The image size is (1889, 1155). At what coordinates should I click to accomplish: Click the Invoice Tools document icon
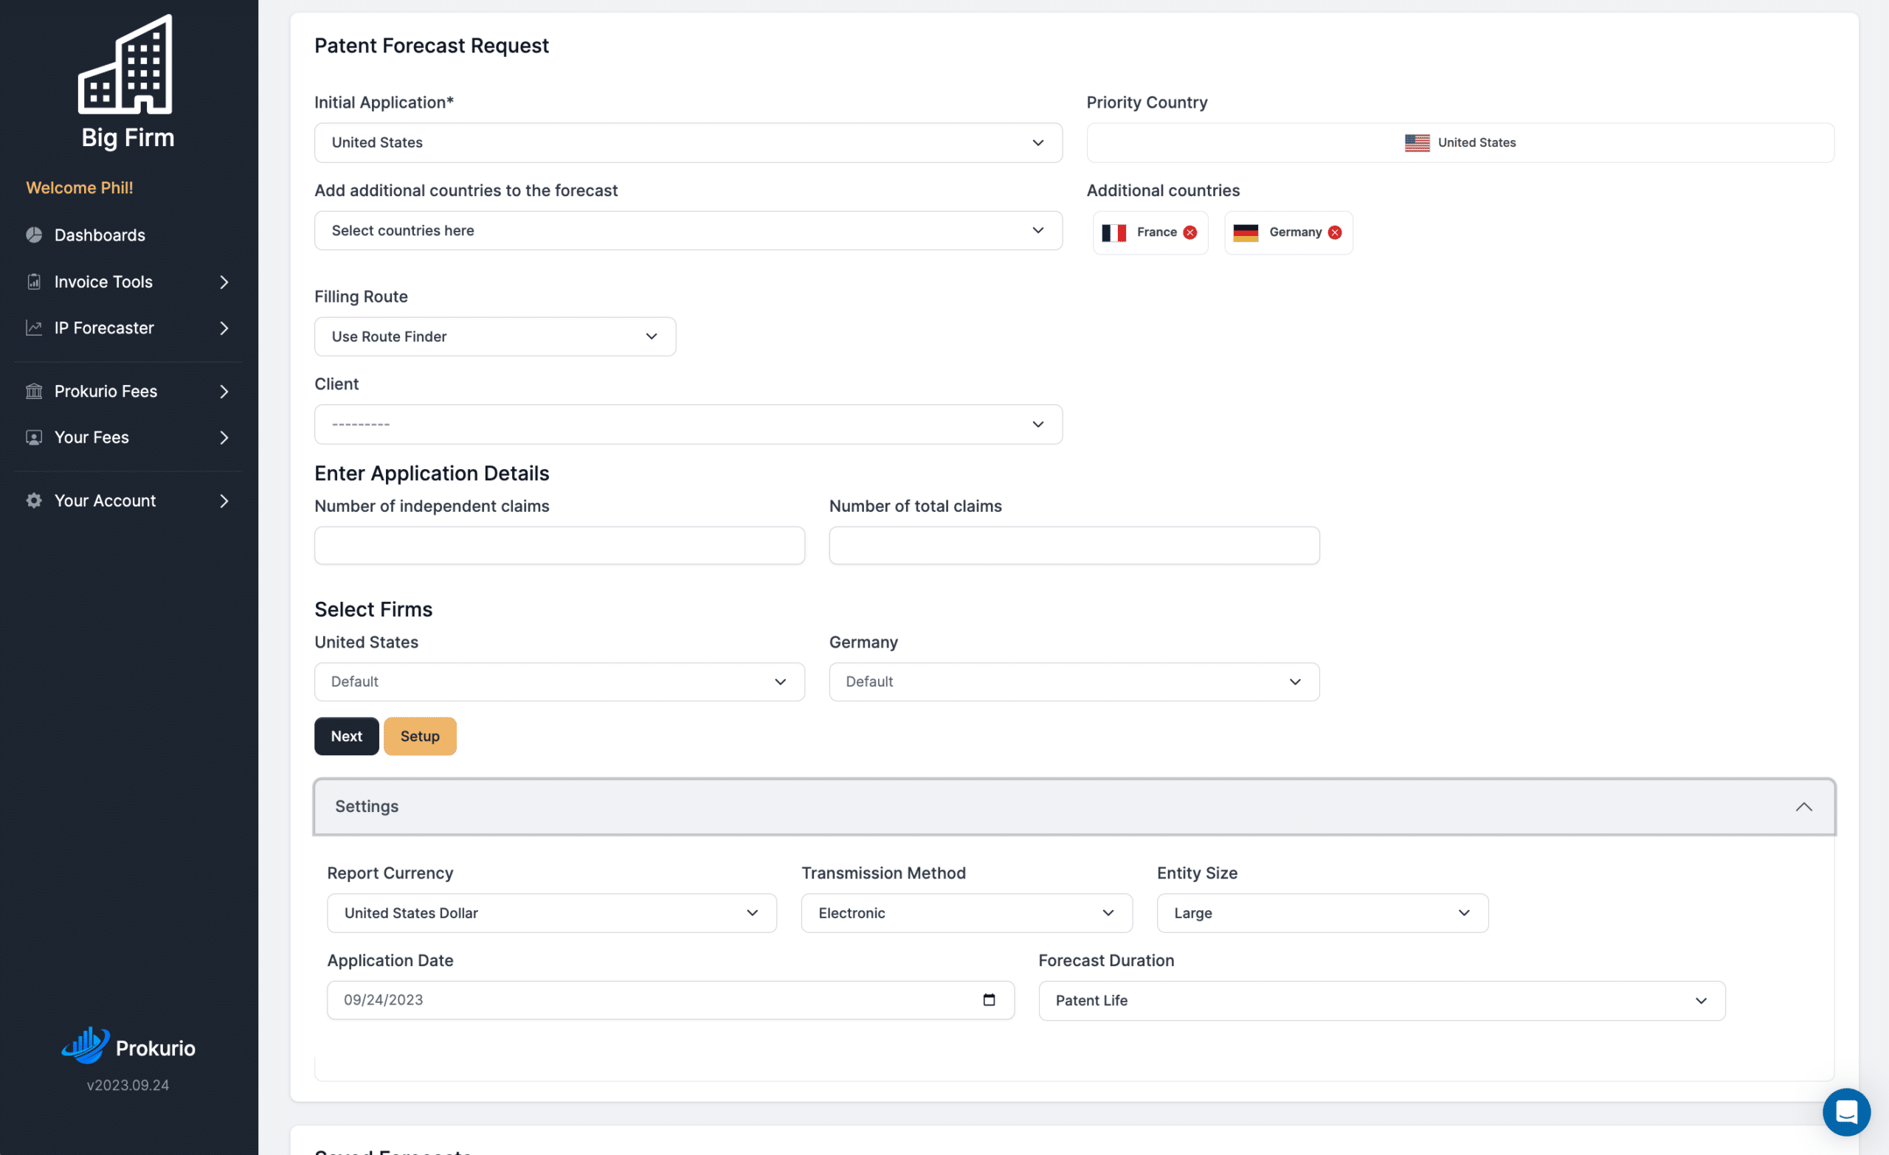coord(34,281)
